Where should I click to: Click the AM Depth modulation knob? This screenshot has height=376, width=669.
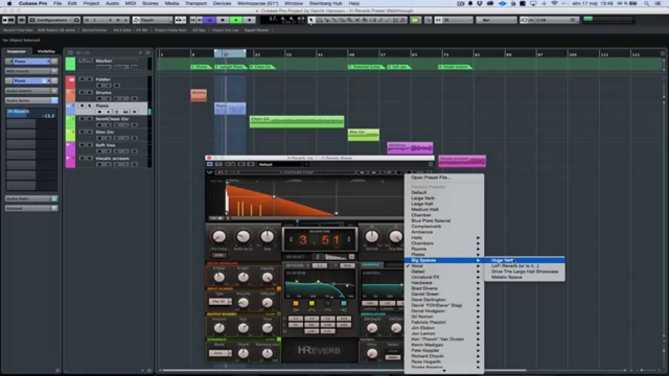(x=372, y=328)
